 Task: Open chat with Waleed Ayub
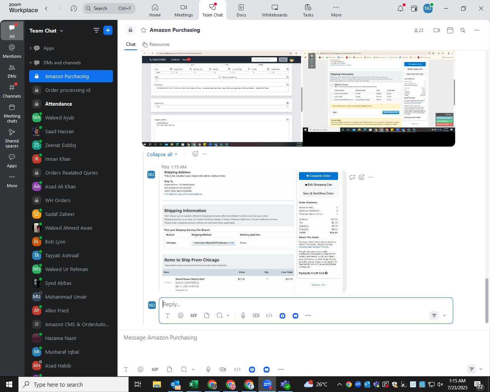(71, 118)
